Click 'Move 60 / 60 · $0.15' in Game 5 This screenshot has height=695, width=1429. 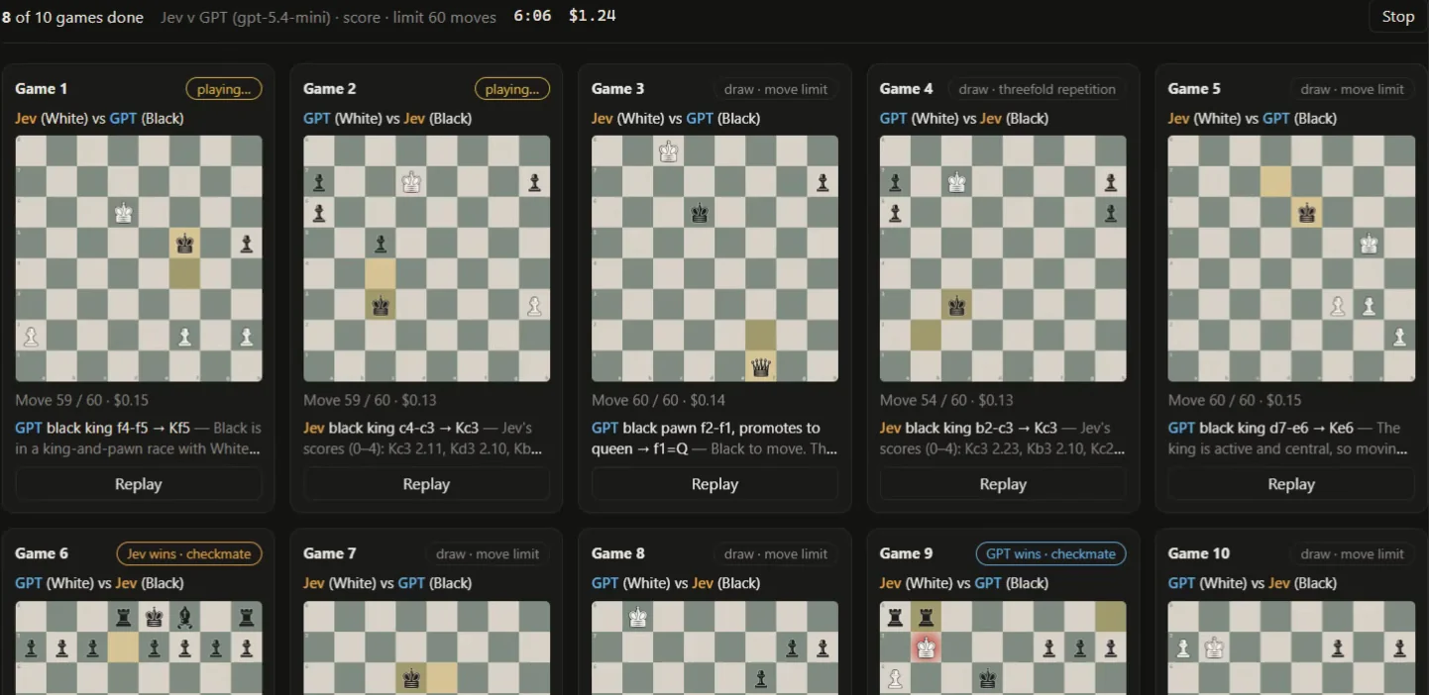1235,401
